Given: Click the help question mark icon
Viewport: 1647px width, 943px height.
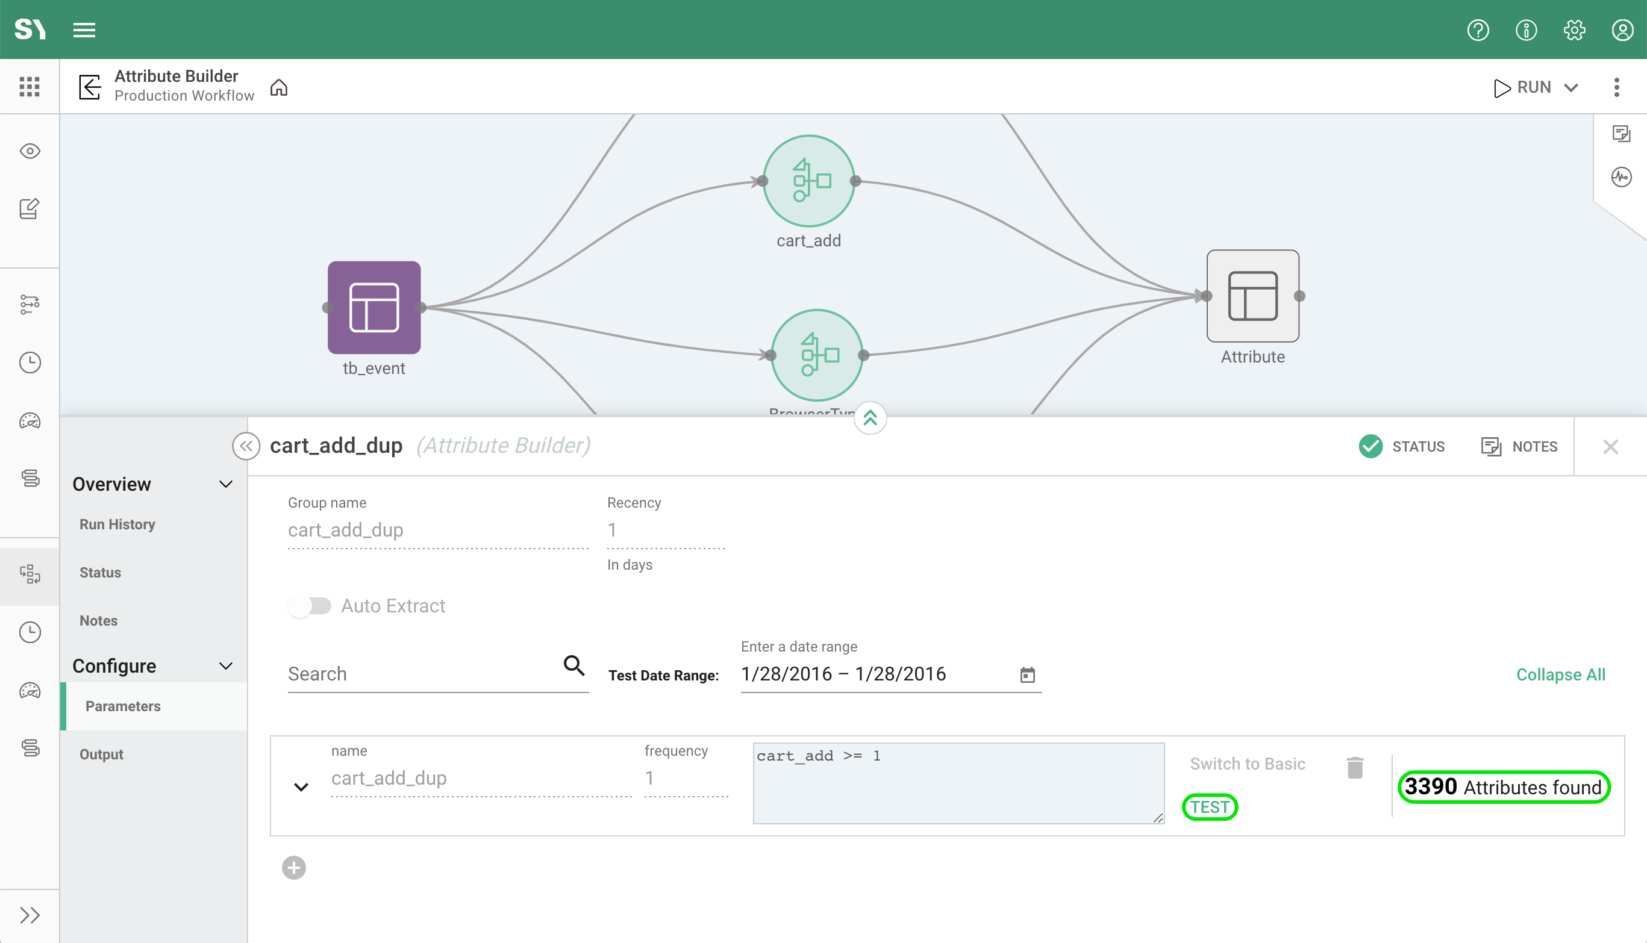Looking at the screenshot, I should click(x=1477, y=30).
